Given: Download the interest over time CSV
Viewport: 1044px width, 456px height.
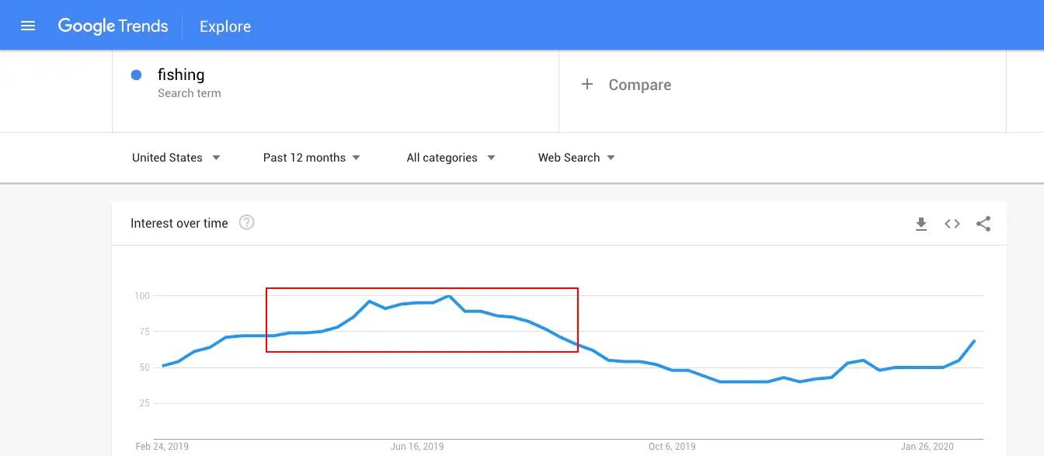Looking at the screenshot, I should click(921, 224).
